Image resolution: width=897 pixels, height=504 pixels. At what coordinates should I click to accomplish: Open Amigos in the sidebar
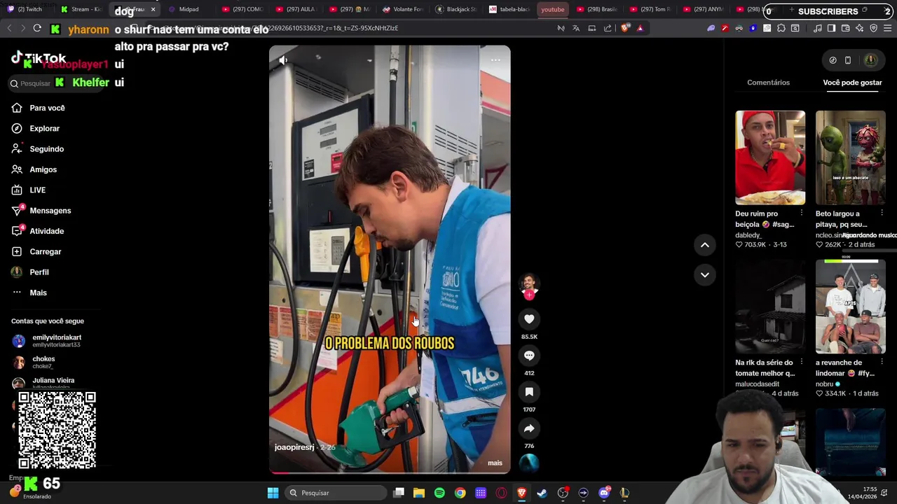[43, 169]
